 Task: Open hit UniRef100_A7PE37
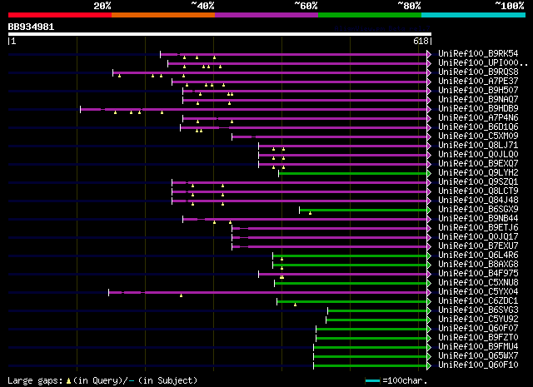pos(478,82)
